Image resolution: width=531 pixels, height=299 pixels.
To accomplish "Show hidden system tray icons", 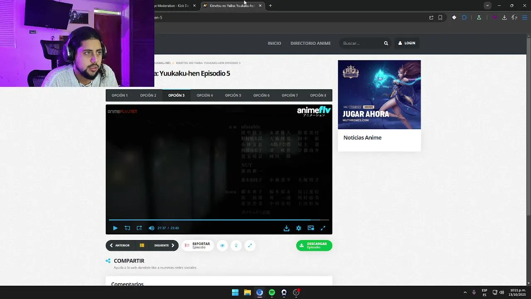I will click(465, 292).
